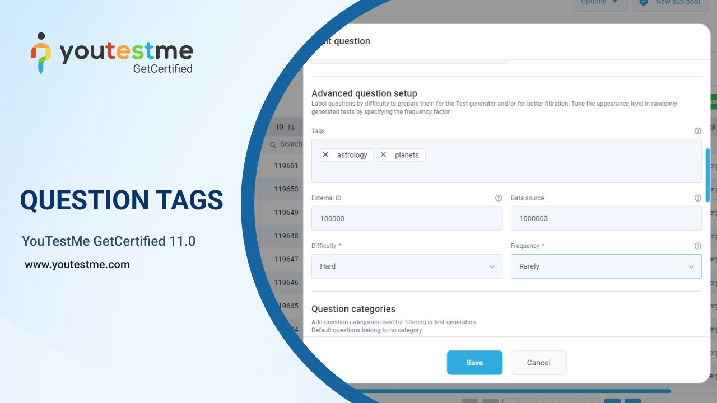This screenshot has height=403, width=717.
Task: Open the Frequency dropdown showing Rarely
Action: [x=606, y=266]
